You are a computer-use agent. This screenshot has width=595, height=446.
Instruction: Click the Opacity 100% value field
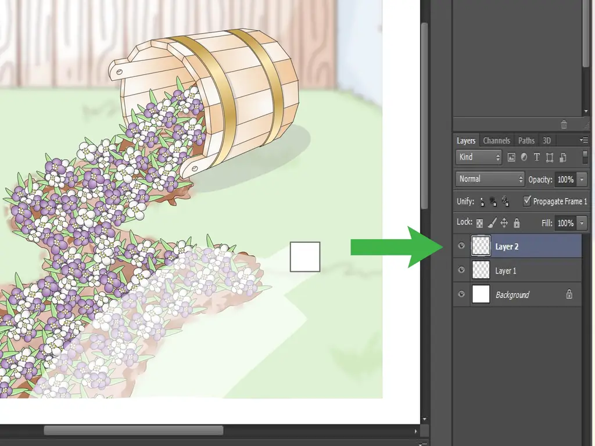click(x=565, y=179)
